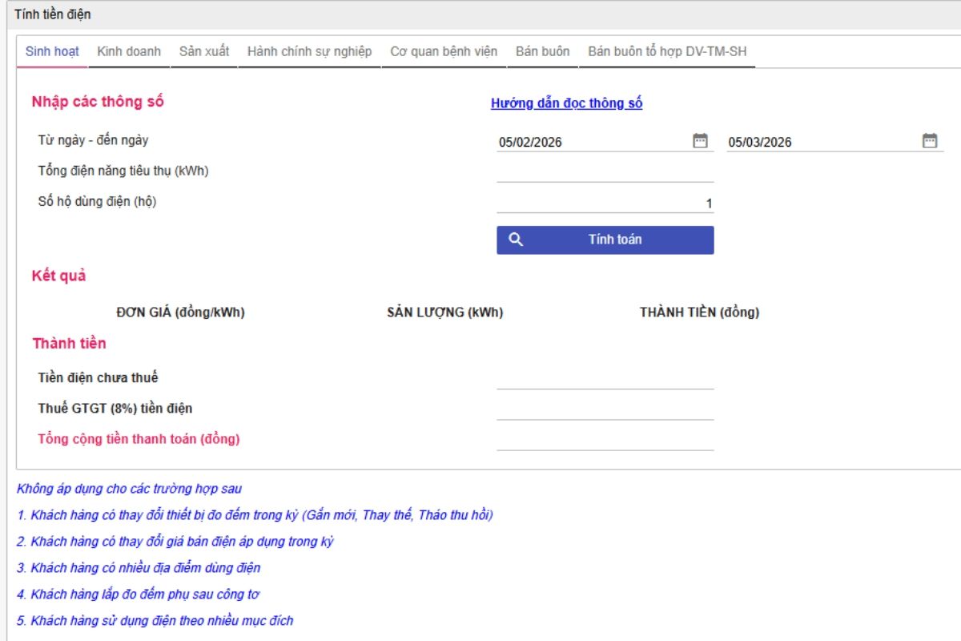
Task: Open calendar picker for end date 05/03/2026
Action: 930,141
